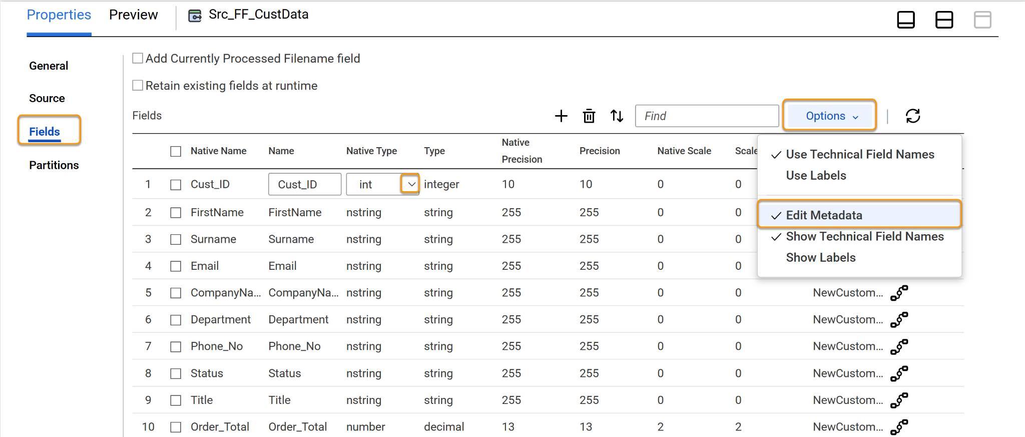Click the link icon in Phone_No row
Screen dimensions: 1025x437
click(899, 346)
